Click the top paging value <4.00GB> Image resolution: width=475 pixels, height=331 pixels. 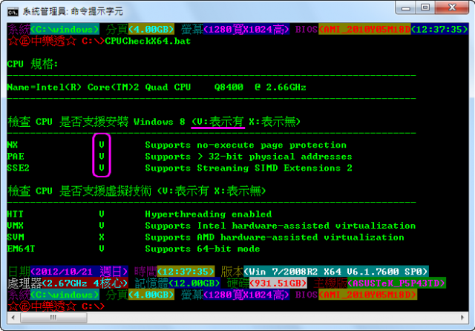(151, 30)
